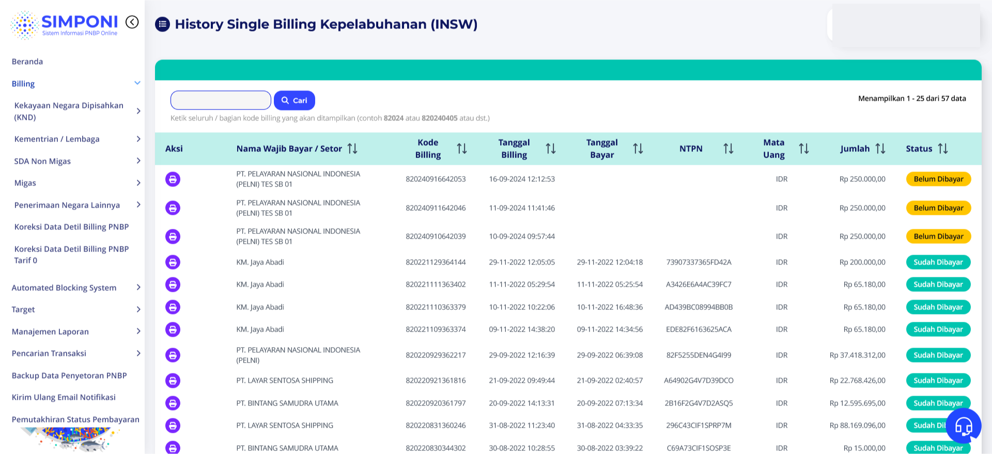
Task: Sort by Nama Wajib Bayar / Setor
Action: (x=352, y=149)
